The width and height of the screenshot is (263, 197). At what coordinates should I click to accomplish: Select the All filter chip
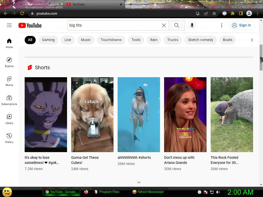tap(30, 40)
